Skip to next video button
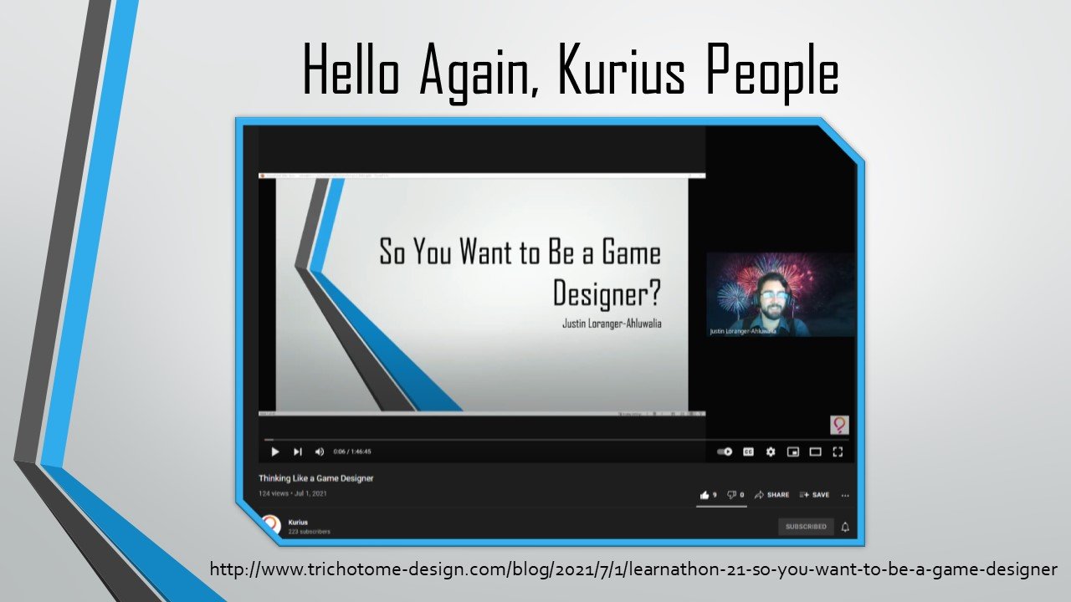The image size is (1071, 602). point(297,451)
